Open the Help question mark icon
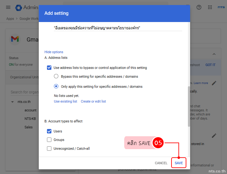This screenshot has width=227, height=174. [199, 7]
